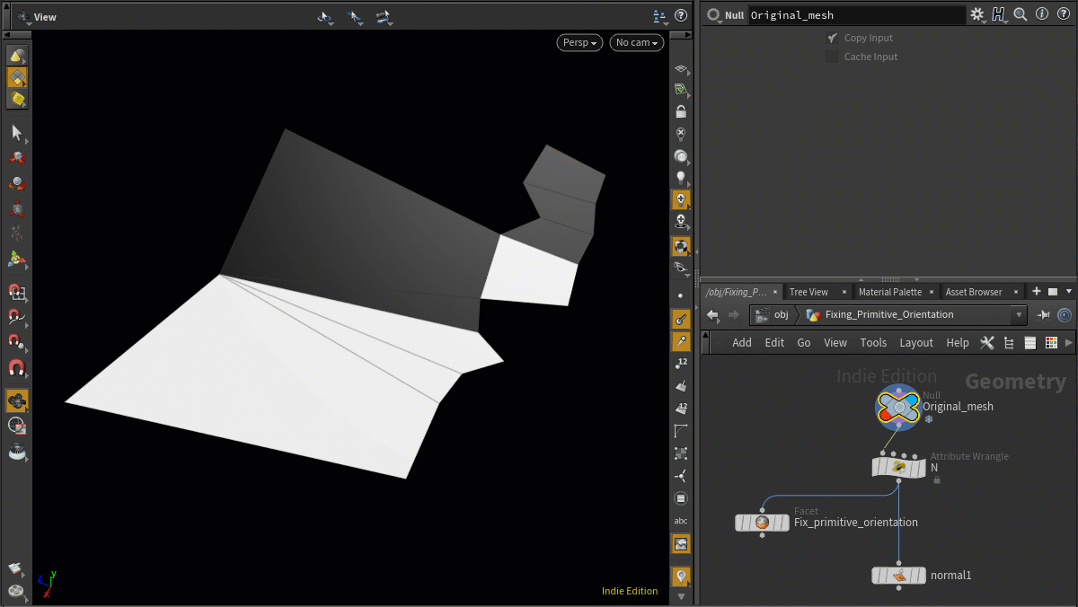Open the Persp view dropdown
This screenshot has height=607, width=1078.
[579, 42]
